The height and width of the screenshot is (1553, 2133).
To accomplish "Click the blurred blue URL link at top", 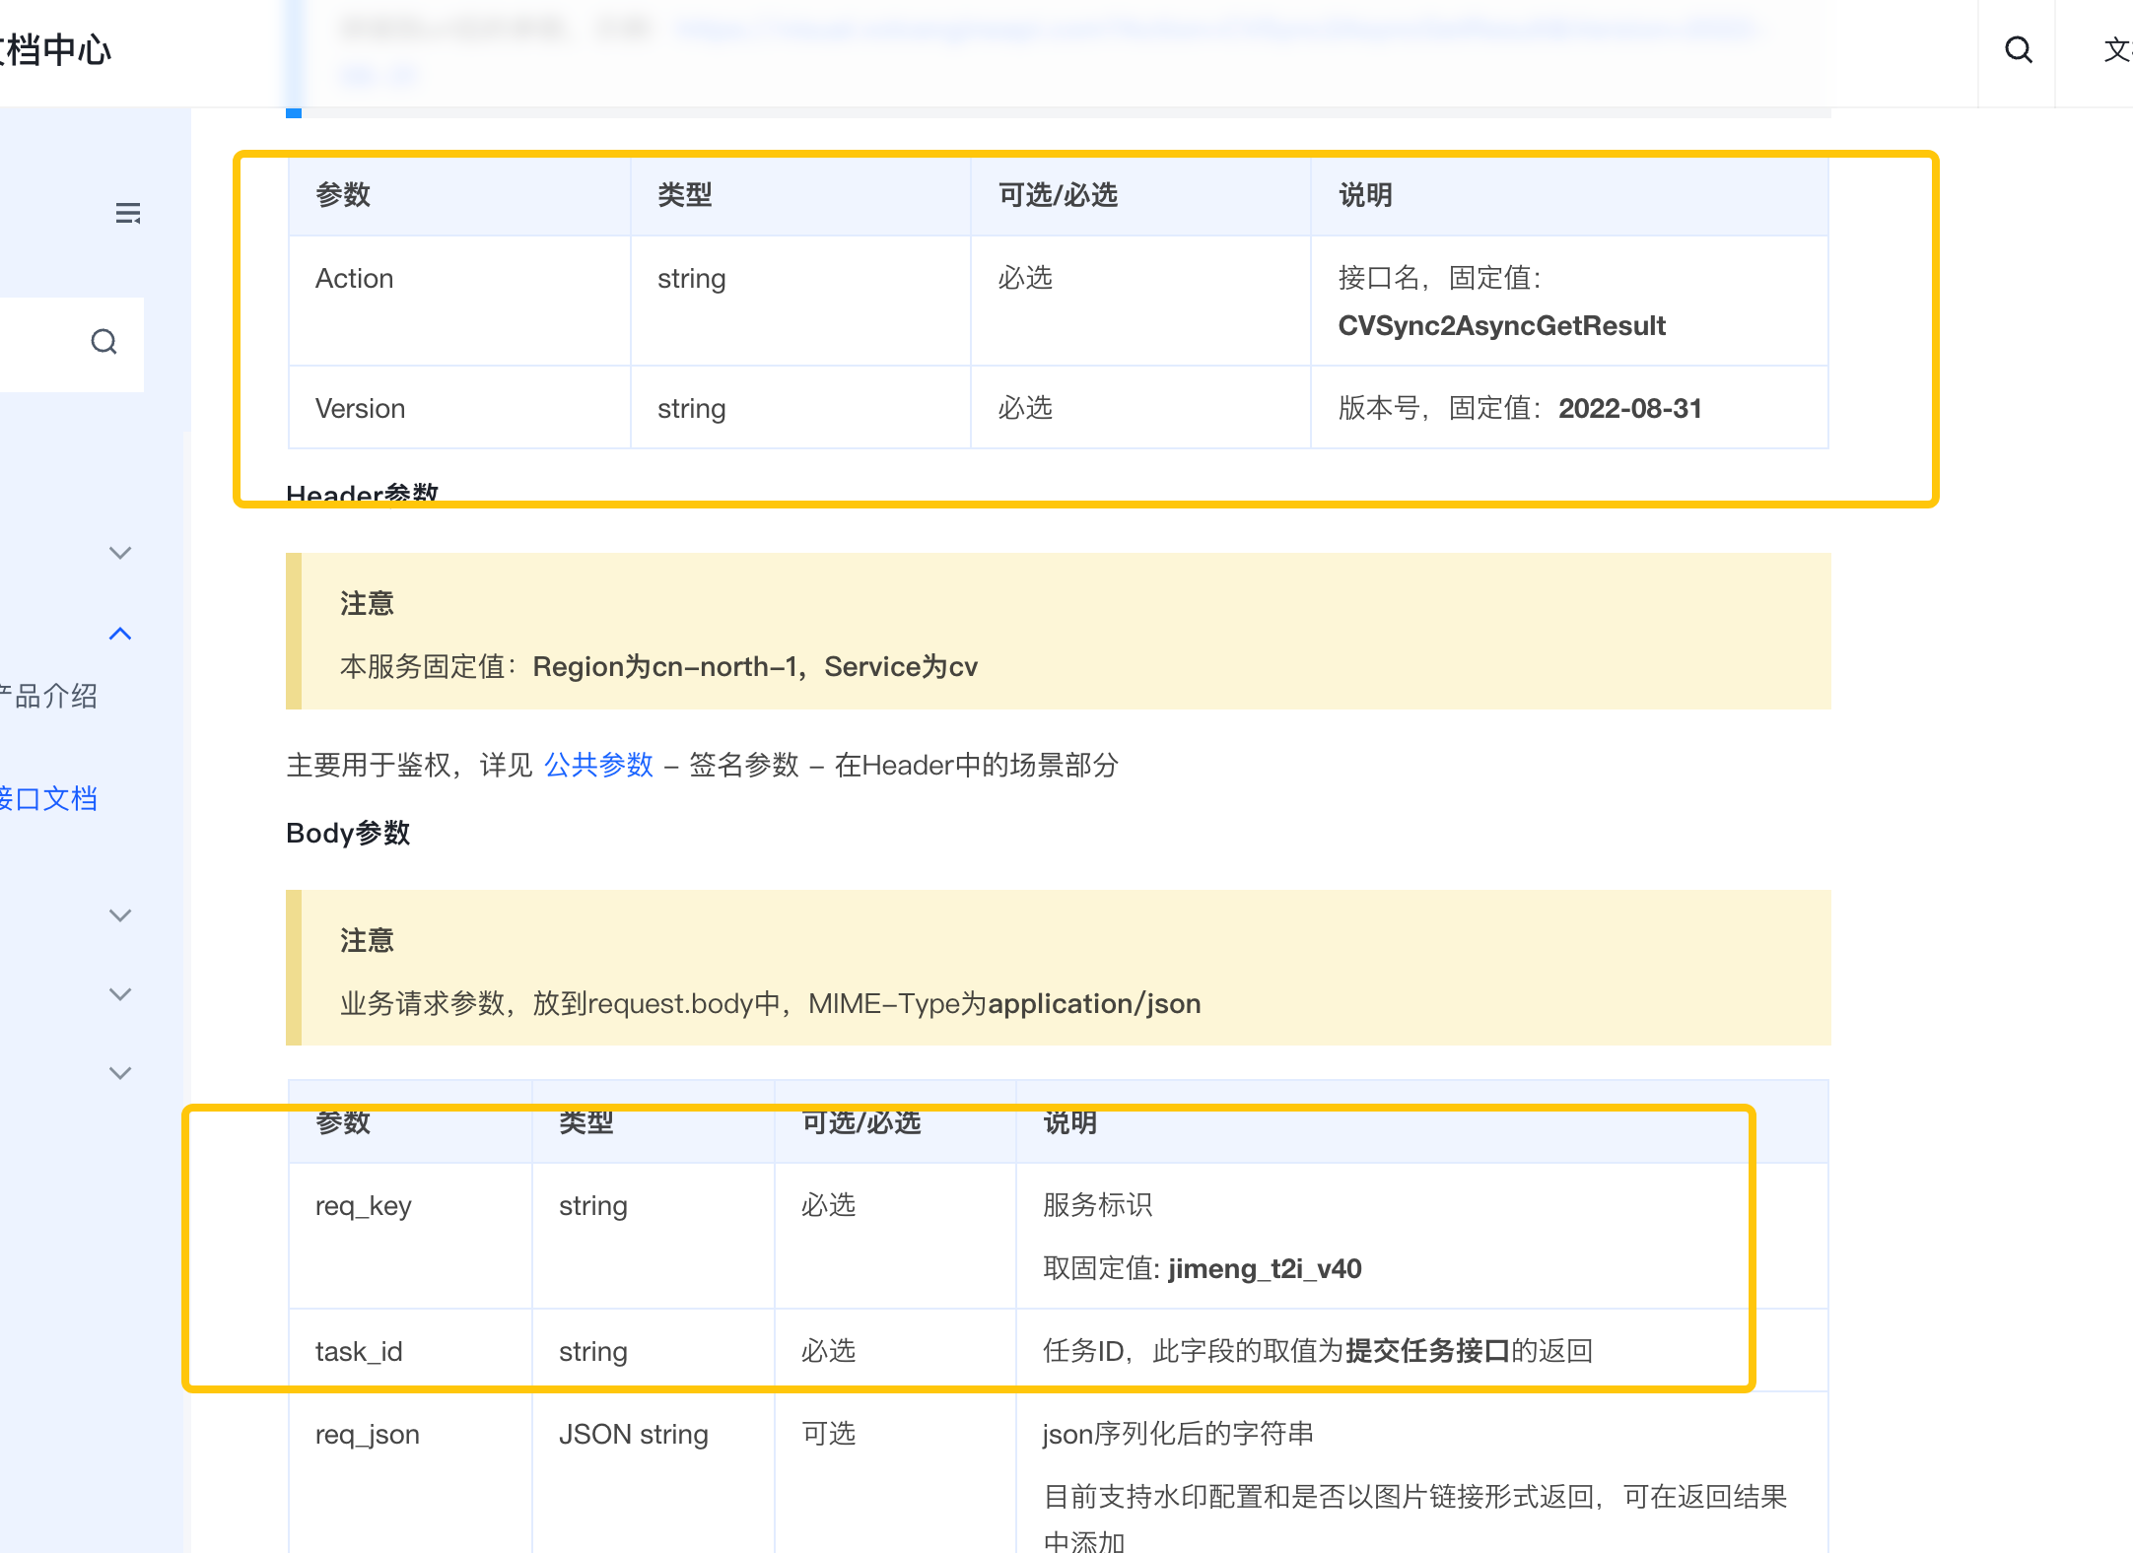I will [x=1212, y=28].
